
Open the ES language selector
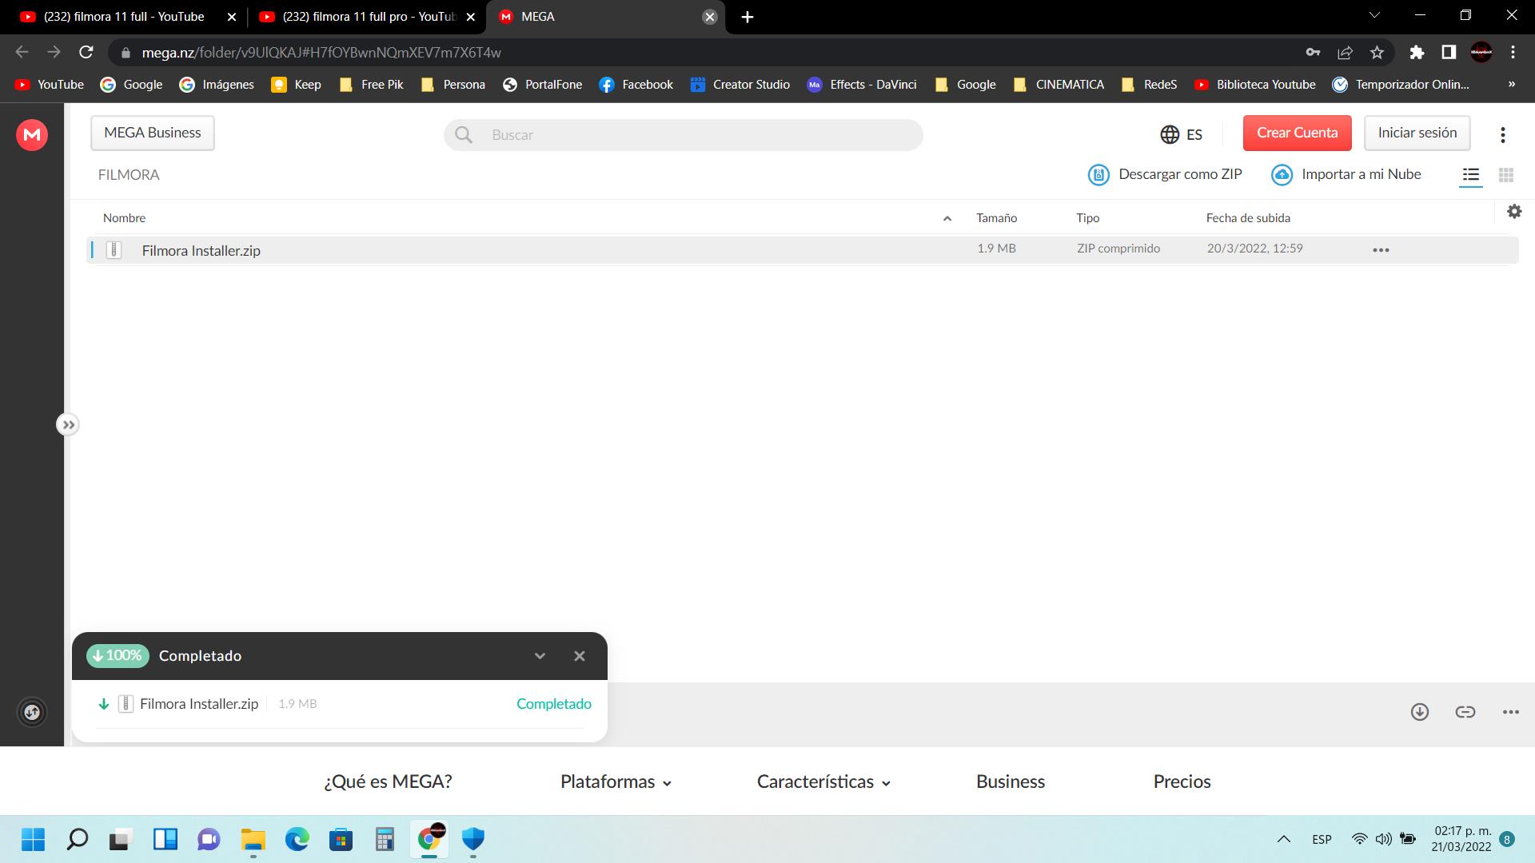point(1182,134)
